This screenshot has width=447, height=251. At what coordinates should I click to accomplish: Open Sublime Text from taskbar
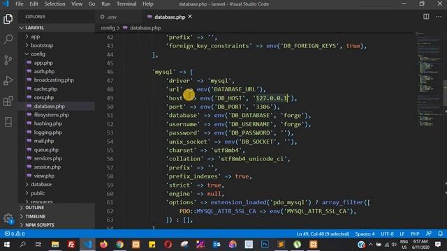pyautogui.click(x=281, y=245)
